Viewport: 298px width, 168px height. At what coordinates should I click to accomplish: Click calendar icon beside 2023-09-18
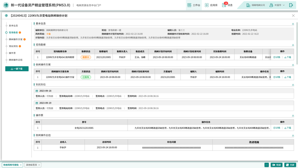37,91
